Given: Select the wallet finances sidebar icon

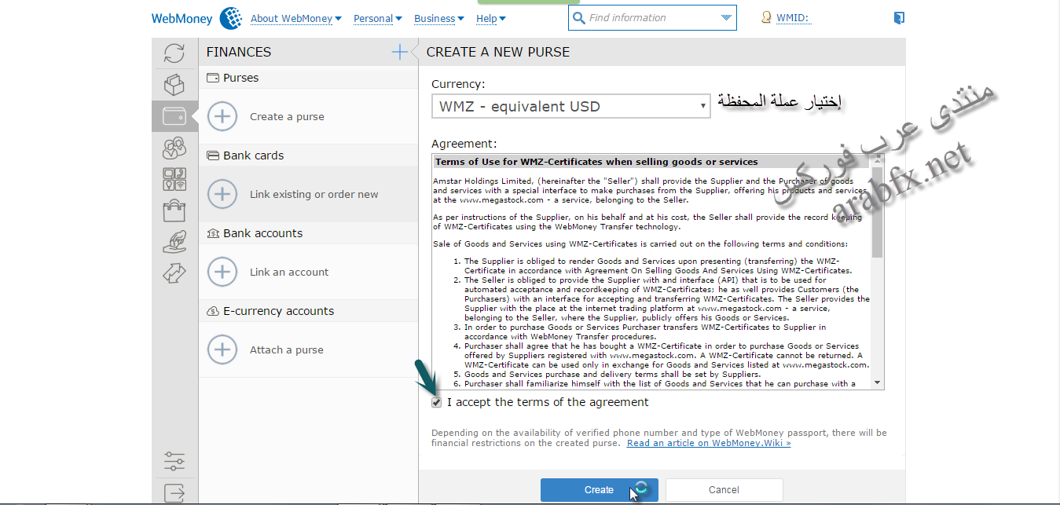Looking at the screenshot, I should [x=174, y=116].
